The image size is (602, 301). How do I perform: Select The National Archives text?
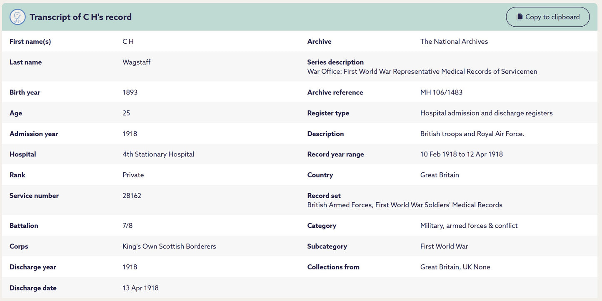click(454, 42)
